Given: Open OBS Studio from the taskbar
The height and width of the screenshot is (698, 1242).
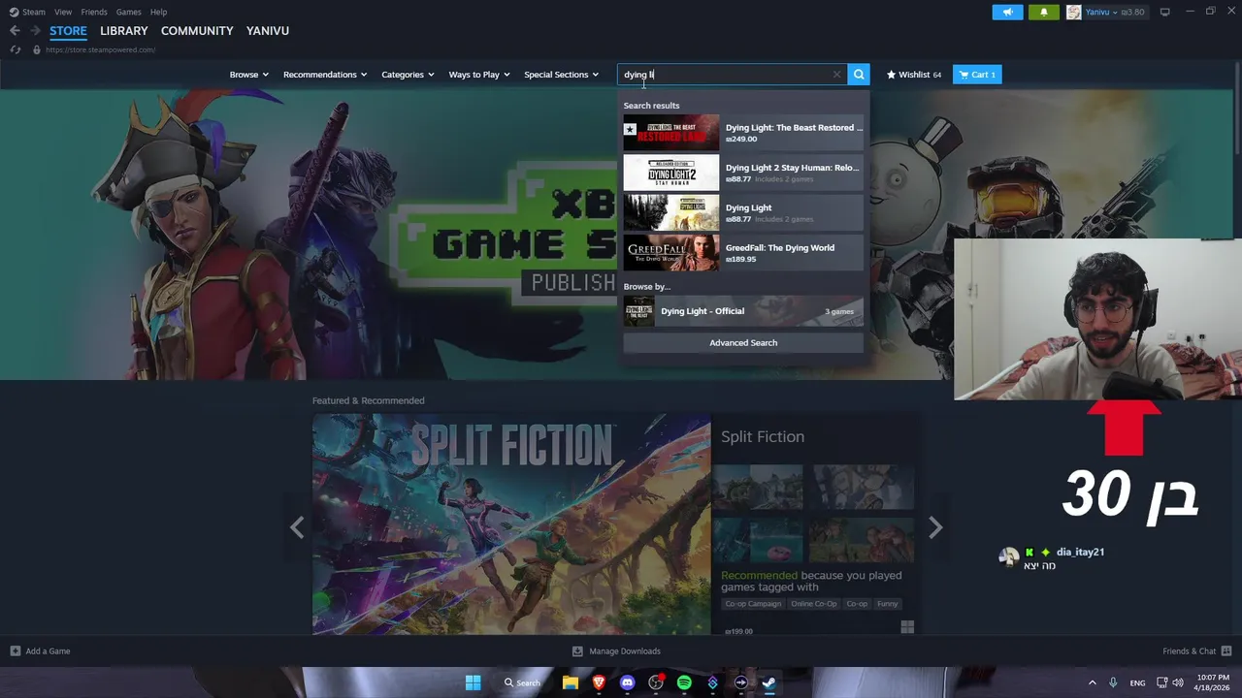Looking at the screenshot, I should (656, 682).
